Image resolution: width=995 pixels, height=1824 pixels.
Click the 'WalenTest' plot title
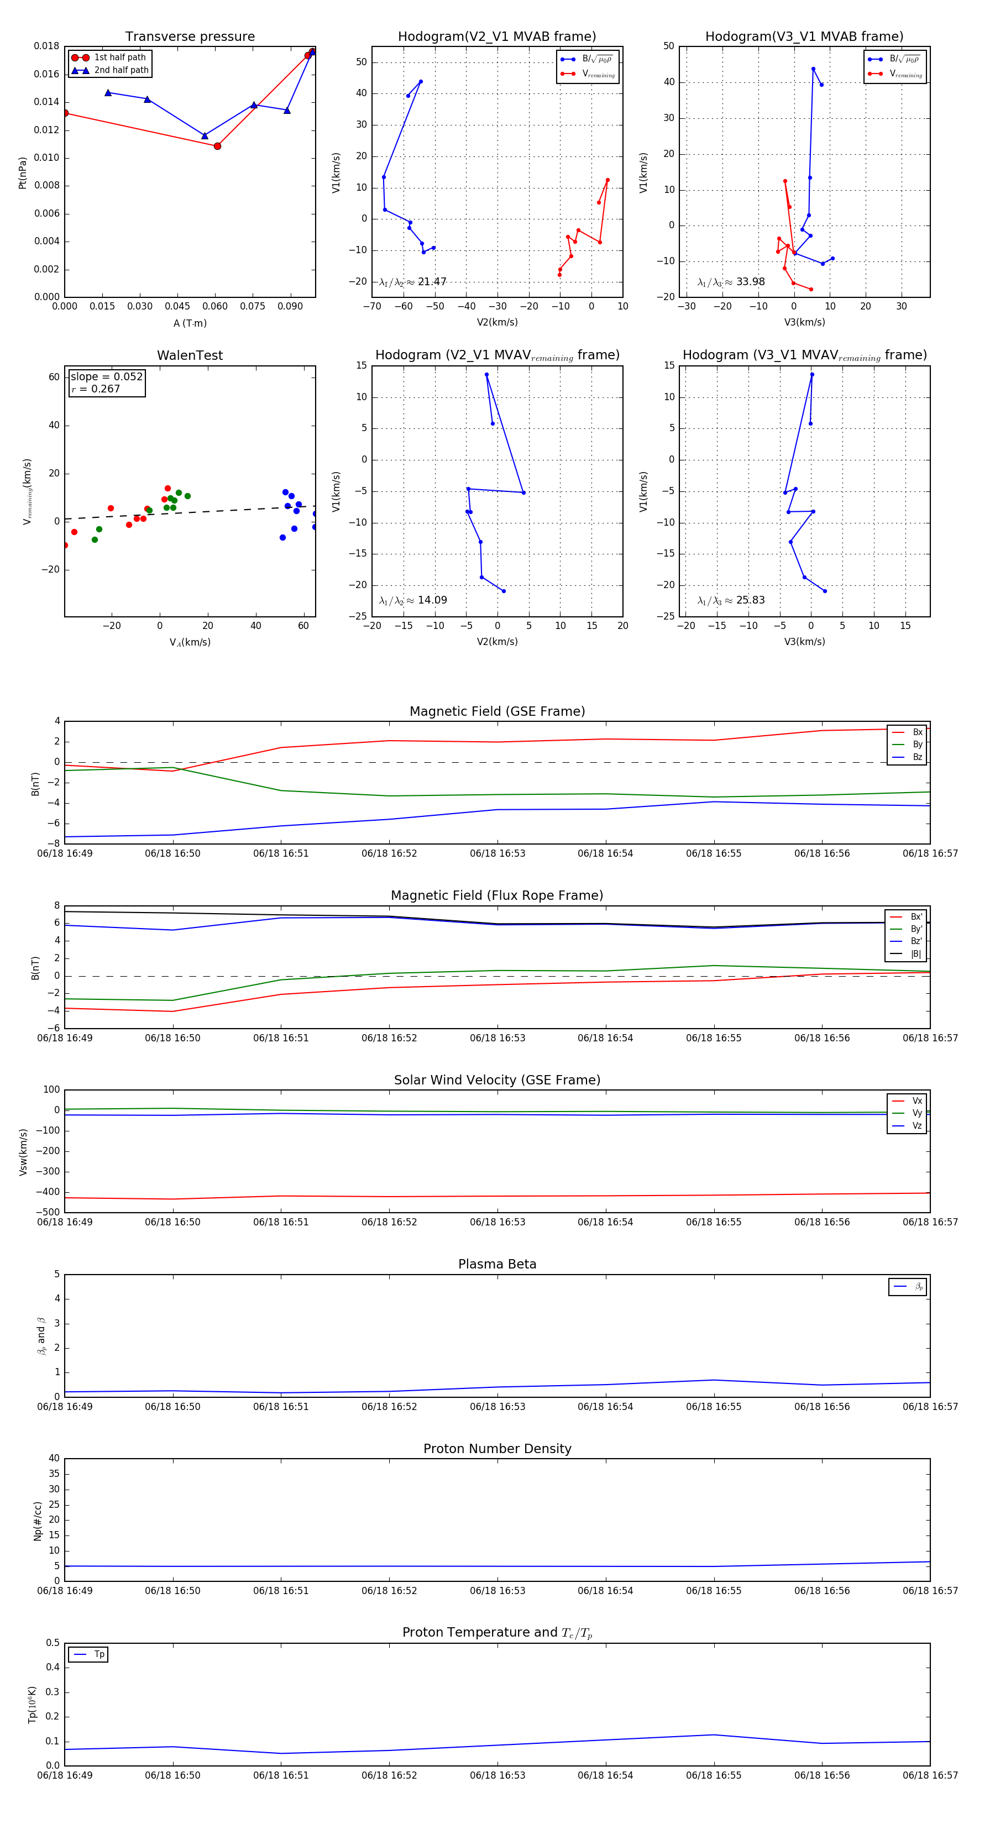pos(190,355)
